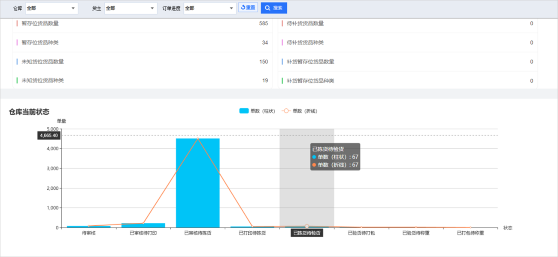Open the 订单进度 order progress dropdown
The image size is (558, 257).
coord(209,8)
